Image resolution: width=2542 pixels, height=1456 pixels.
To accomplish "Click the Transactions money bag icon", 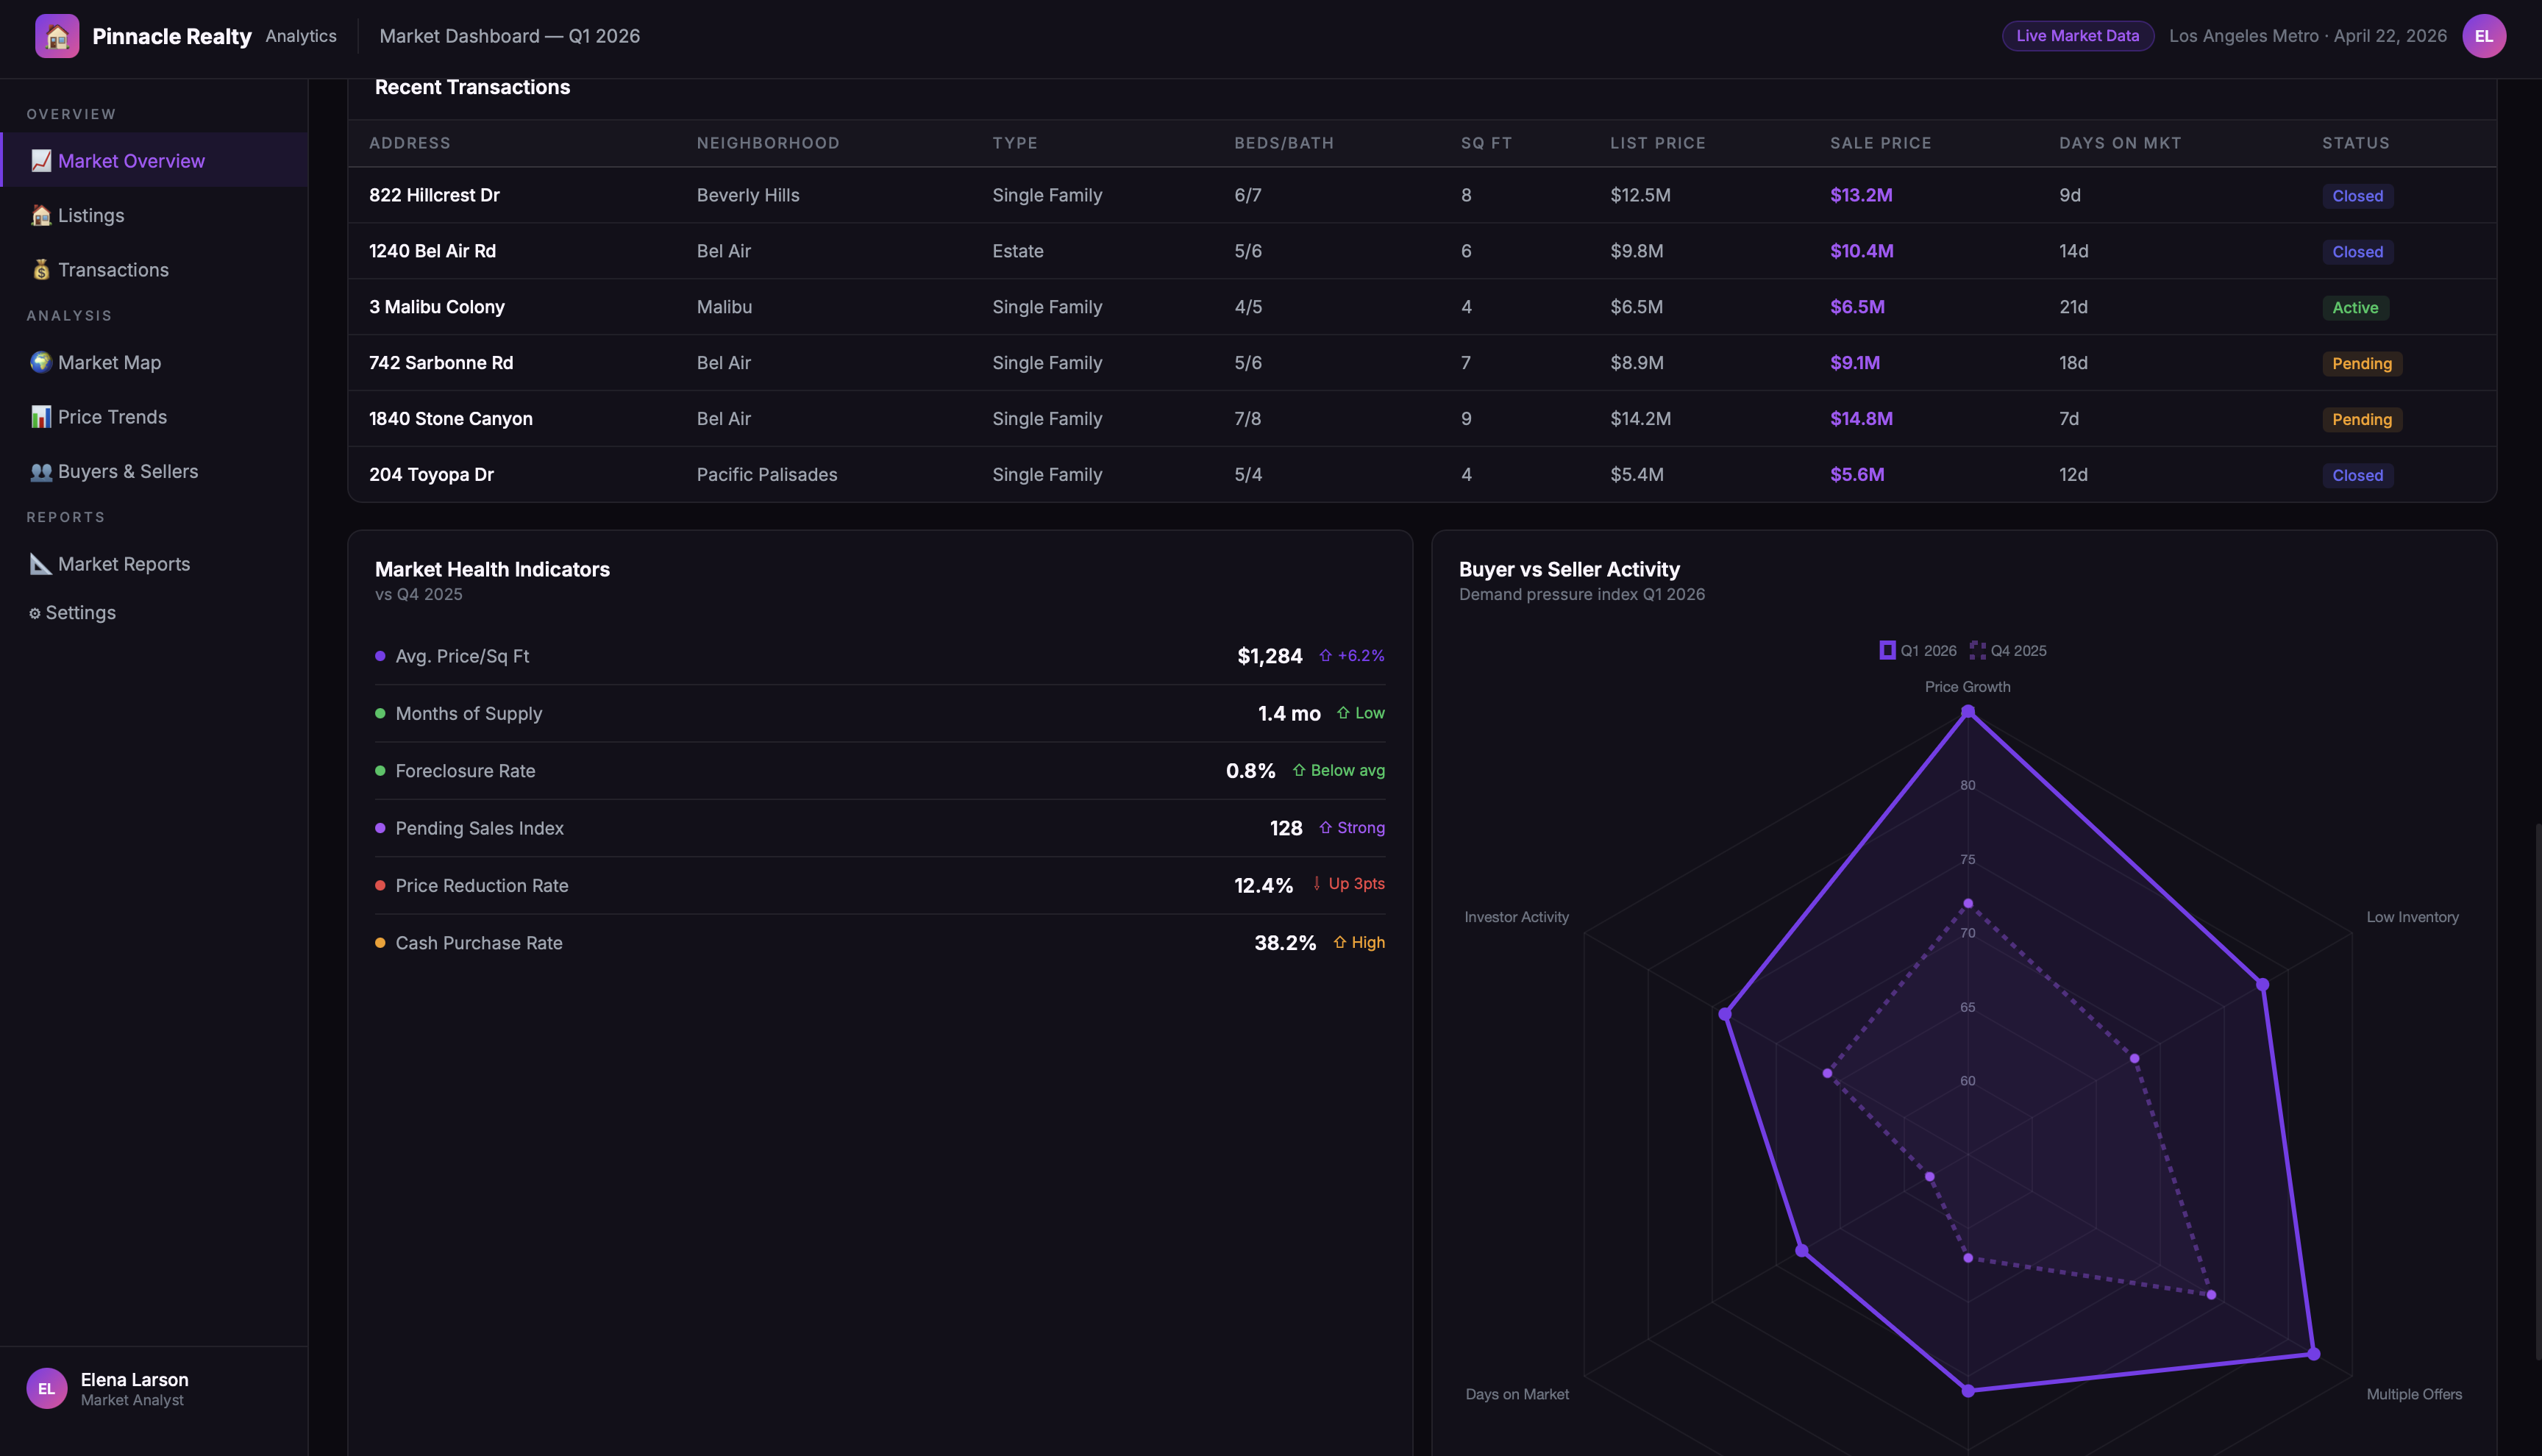I will pos(41,270).
